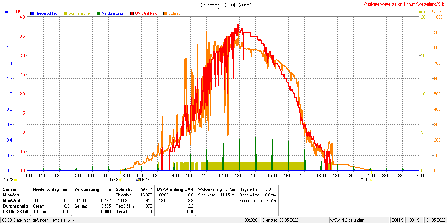This screenshot has width=448, height=224.
Task: Click the Verdunstung Gesamt value 3.505
Action: pos(106,206)
